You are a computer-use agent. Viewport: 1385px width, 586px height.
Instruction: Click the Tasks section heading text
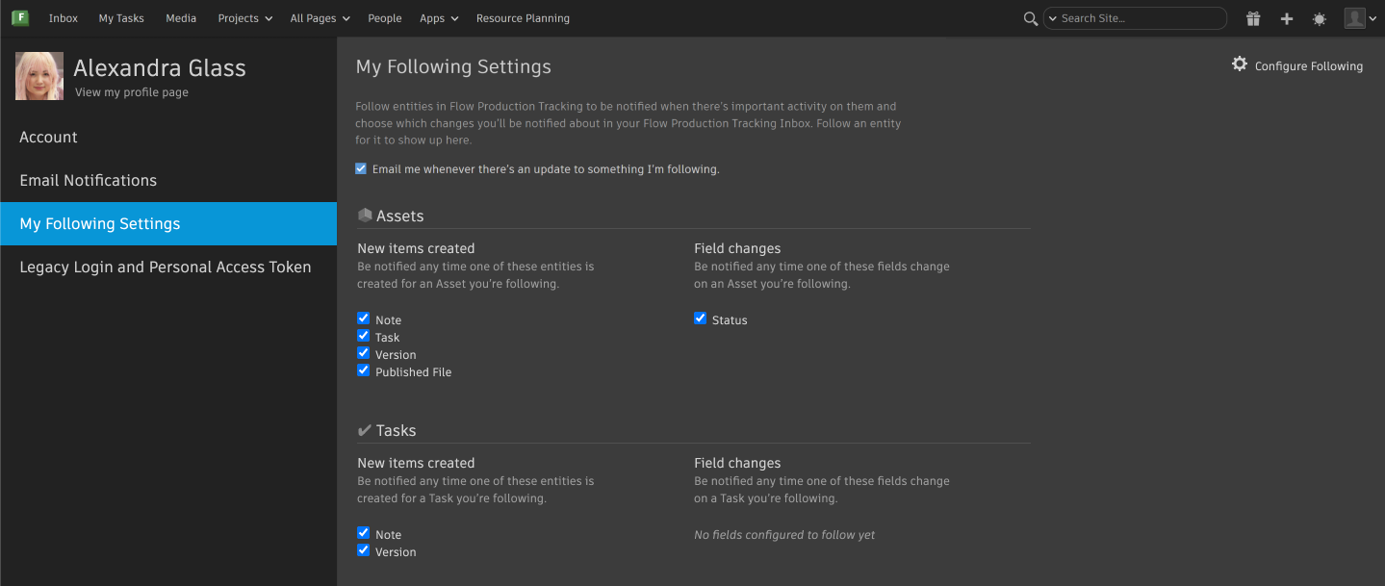pos(397,431)
